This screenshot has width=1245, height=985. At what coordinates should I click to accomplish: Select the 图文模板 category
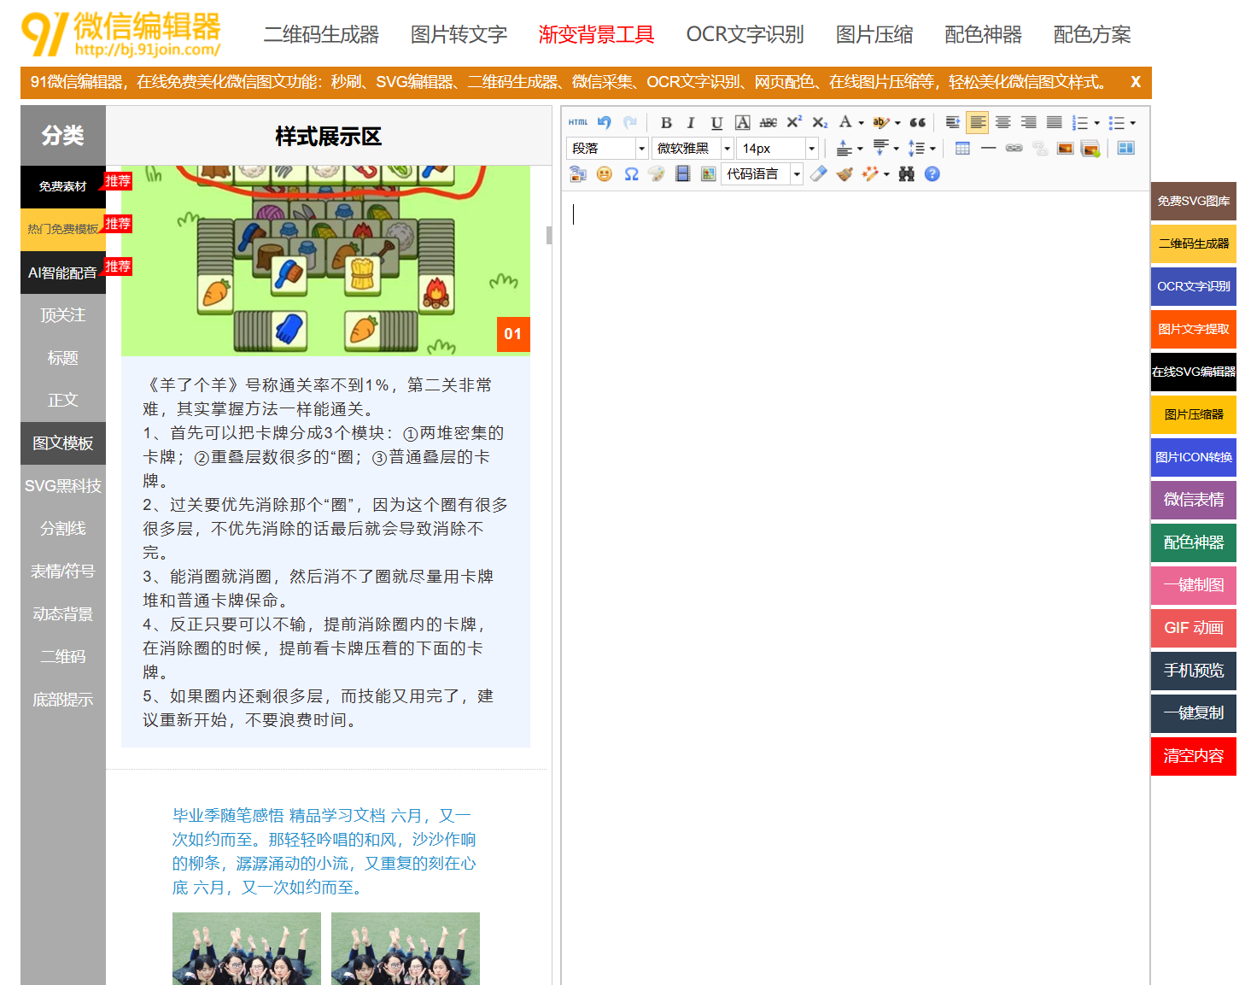pos(63,443)
